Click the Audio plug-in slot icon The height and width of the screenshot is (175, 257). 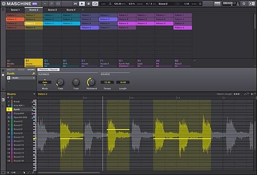click(x=9, y=78)
